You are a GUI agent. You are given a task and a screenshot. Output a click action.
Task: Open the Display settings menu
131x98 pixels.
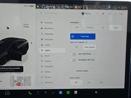pyautogui.click(x=52, y=61)
